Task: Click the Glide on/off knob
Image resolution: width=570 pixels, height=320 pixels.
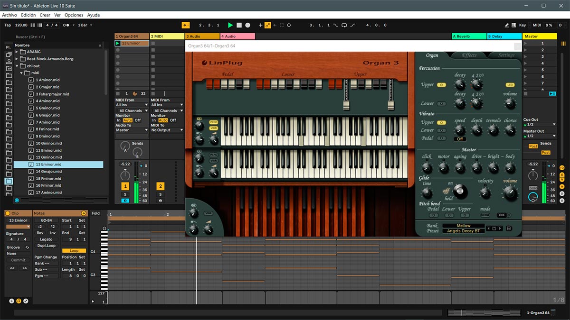Action: tap(460, 191)
